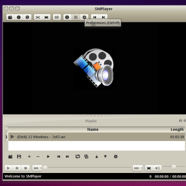
Task: Show file information with info icon
Action: [67, 17]
